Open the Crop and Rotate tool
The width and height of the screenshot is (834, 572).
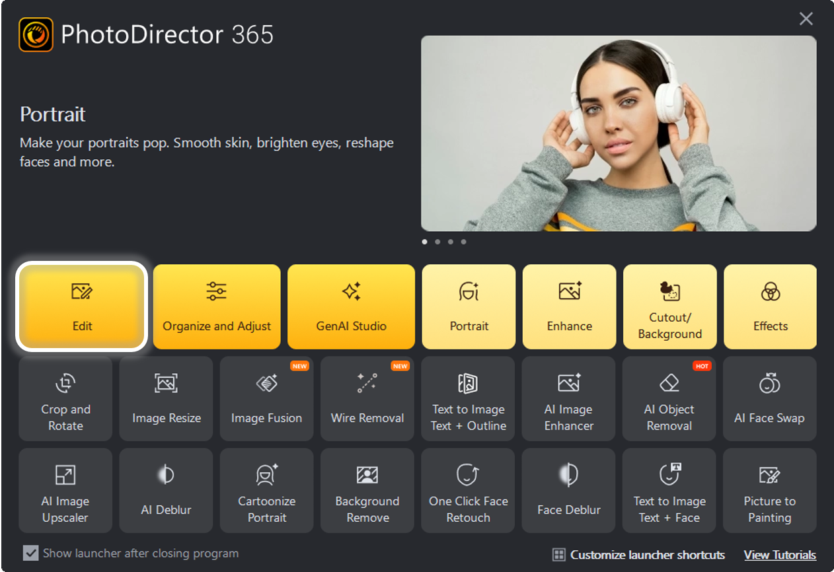pos(65,398)
